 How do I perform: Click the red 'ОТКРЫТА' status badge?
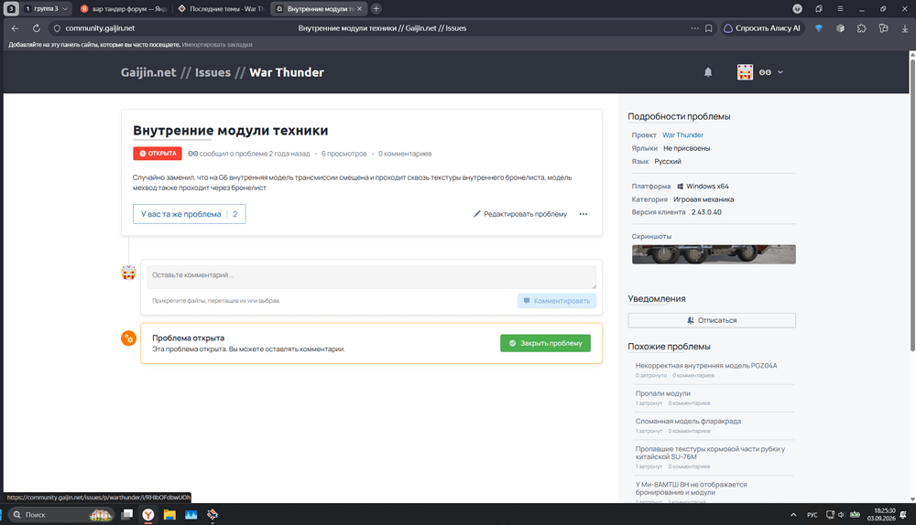coord(158,154)
